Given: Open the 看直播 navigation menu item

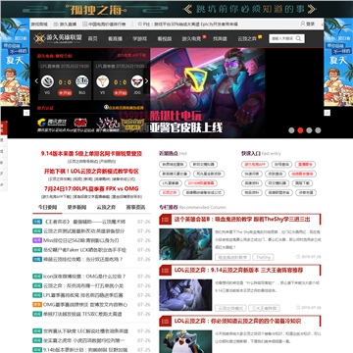Looking at the screenshot, I should click(115, 38).
